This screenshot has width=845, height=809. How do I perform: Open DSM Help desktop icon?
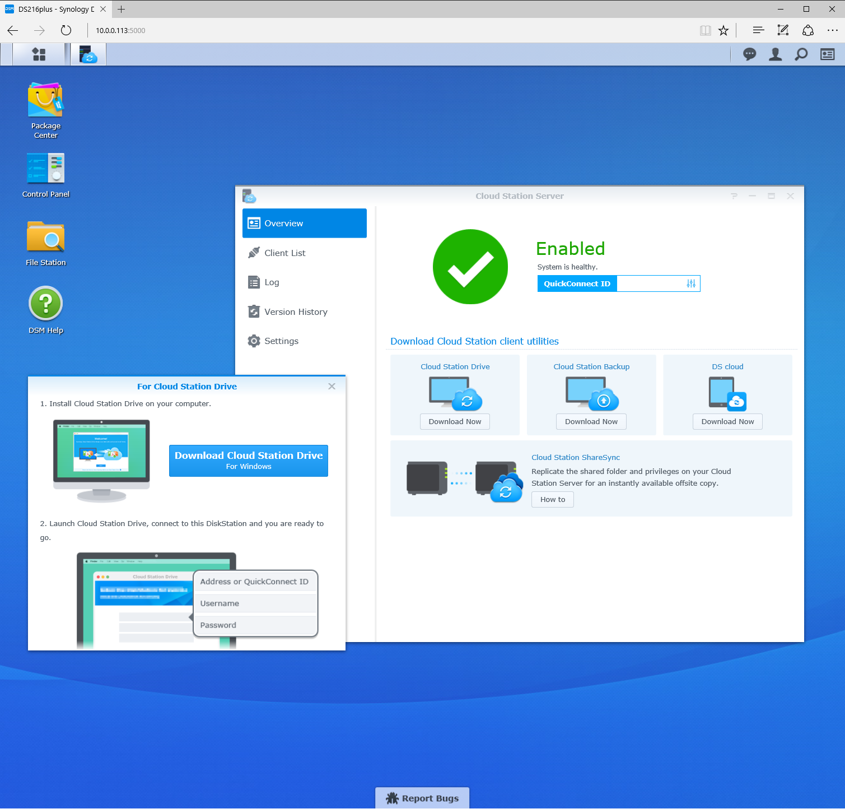[46, 310]
